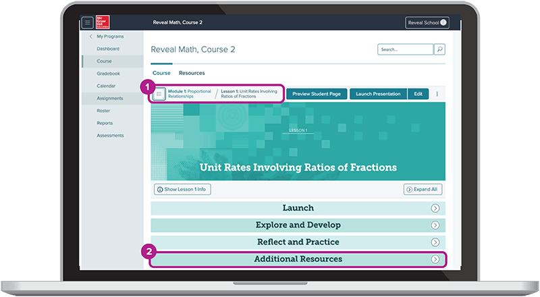Image resolution: width=540 pixels, height=297 pixels.
Task: Switch to the Course tab
Action: point(161,73)
